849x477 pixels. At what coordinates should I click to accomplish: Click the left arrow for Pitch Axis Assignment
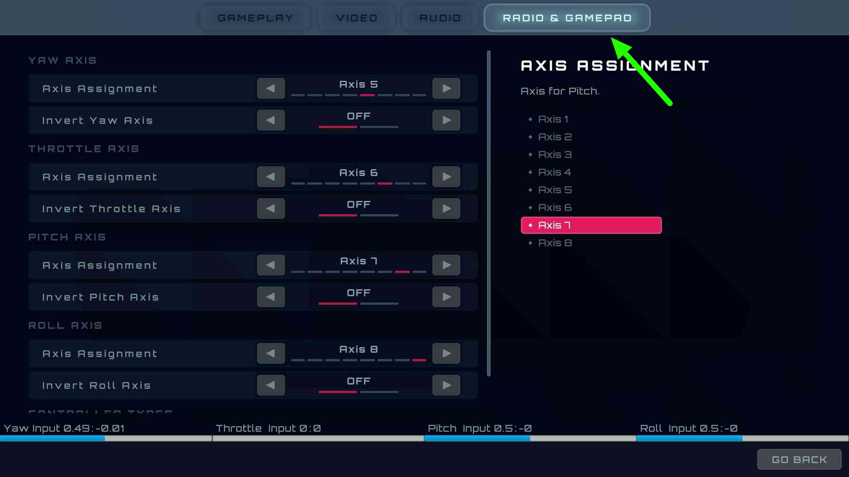click(270, 265)
